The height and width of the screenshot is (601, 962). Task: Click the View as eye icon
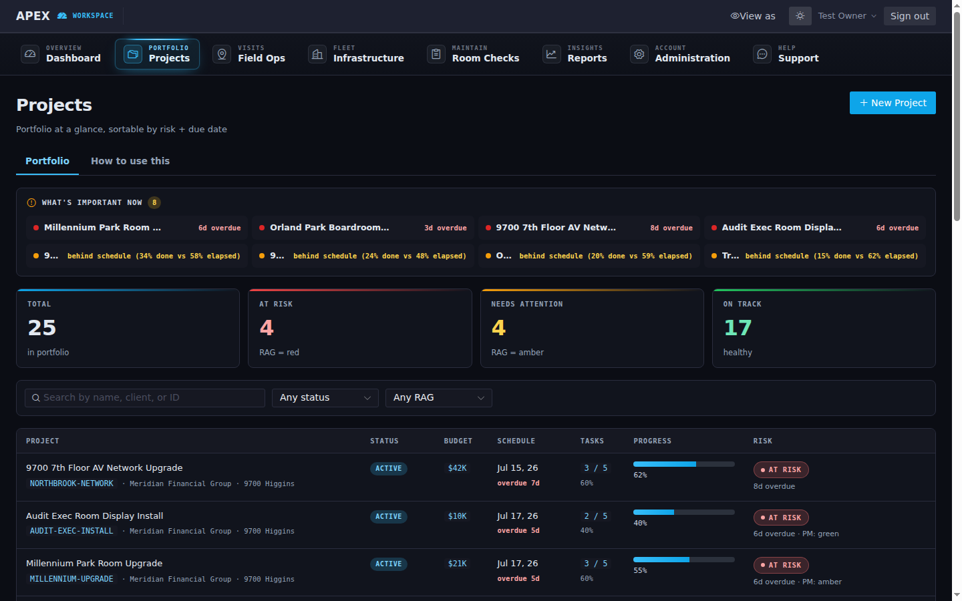(x=735, y=16)
